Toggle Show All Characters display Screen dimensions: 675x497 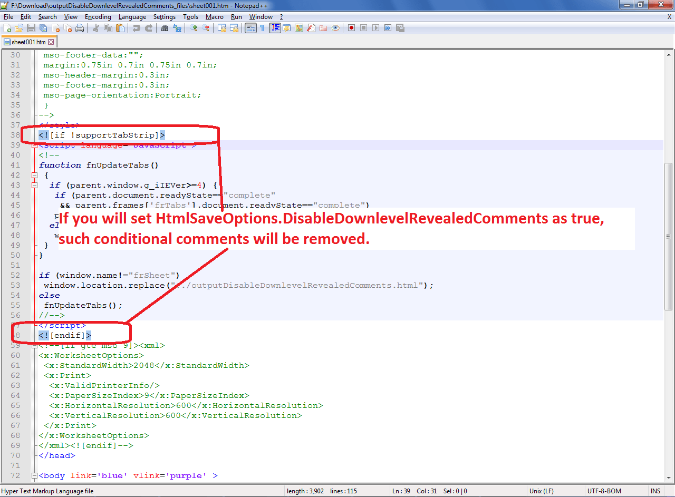coord(263,28)
